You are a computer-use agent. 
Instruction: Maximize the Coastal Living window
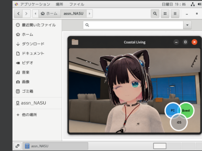(x=185, y=42)
